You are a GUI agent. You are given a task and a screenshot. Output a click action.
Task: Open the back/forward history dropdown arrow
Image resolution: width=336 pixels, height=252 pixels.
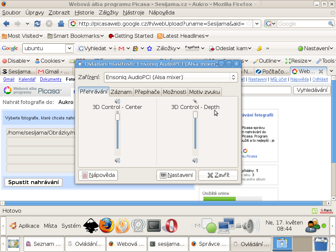coord(28,24)
